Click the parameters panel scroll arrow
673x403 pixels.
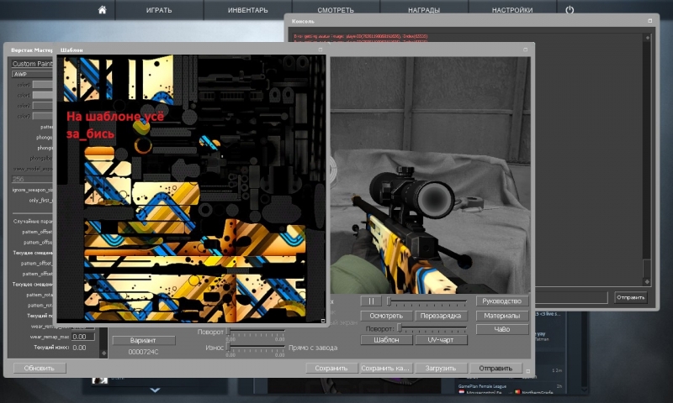click(x=103, y=353)
